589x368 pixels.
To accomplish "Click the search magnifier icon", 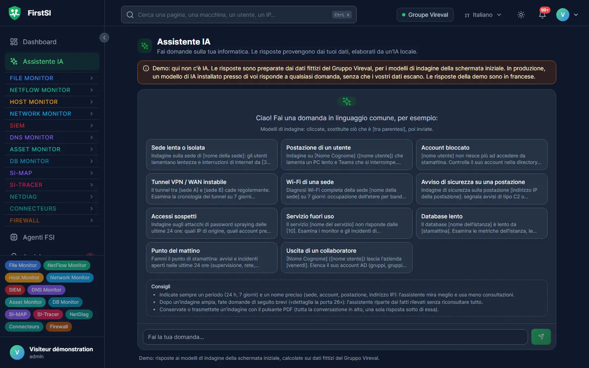I will pos(130,15).
